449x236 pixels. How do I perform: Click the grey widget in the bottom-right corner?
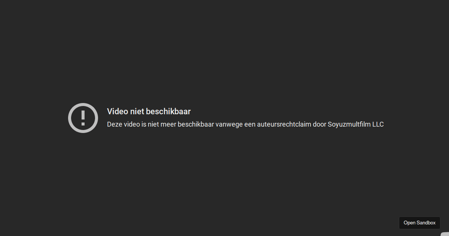(x=445, y=234)
